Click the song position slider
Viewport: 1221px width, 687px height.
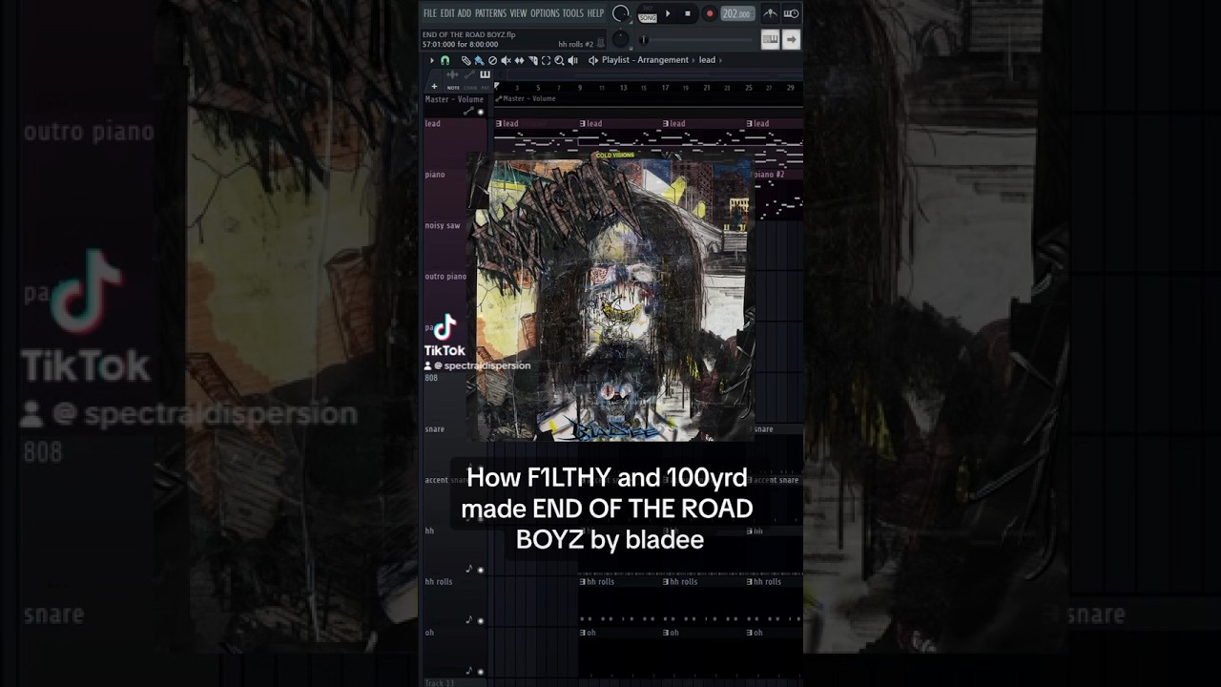click(x=696, y=40)
